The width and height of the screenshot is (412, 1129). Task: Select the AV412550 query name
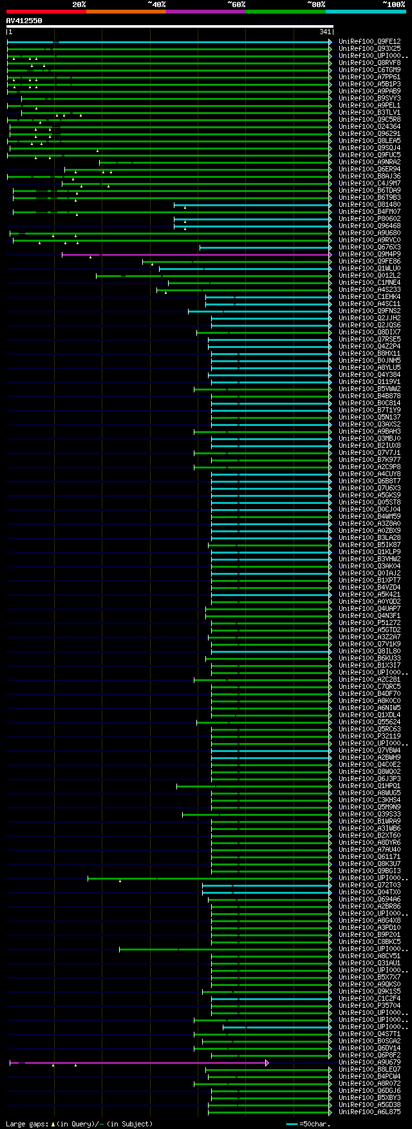coord(24,21)
